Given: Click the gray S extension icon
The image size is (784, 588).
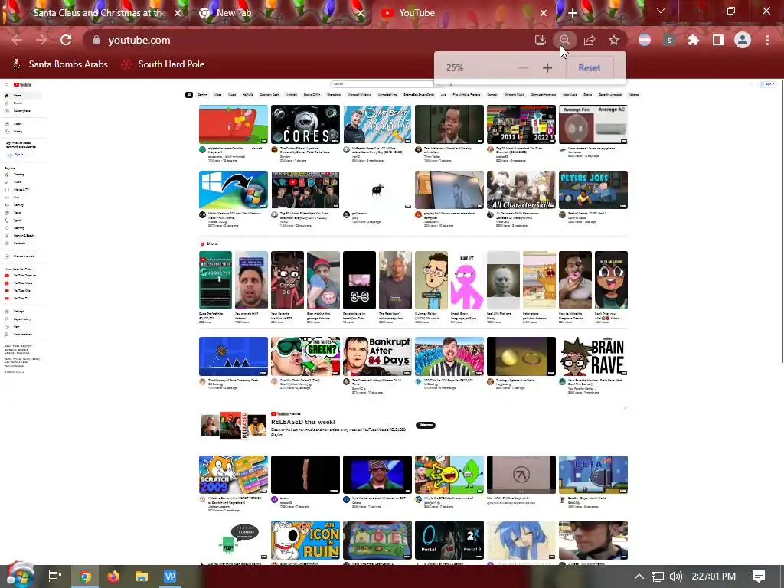Looking at the screenshot, I should [x=669, y=40].
